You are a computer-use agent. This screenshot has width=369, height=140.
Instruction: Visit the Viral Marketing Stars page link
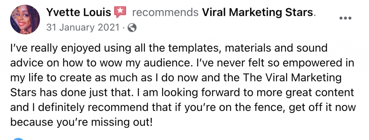pyautogui.click(x=257, y=13)
